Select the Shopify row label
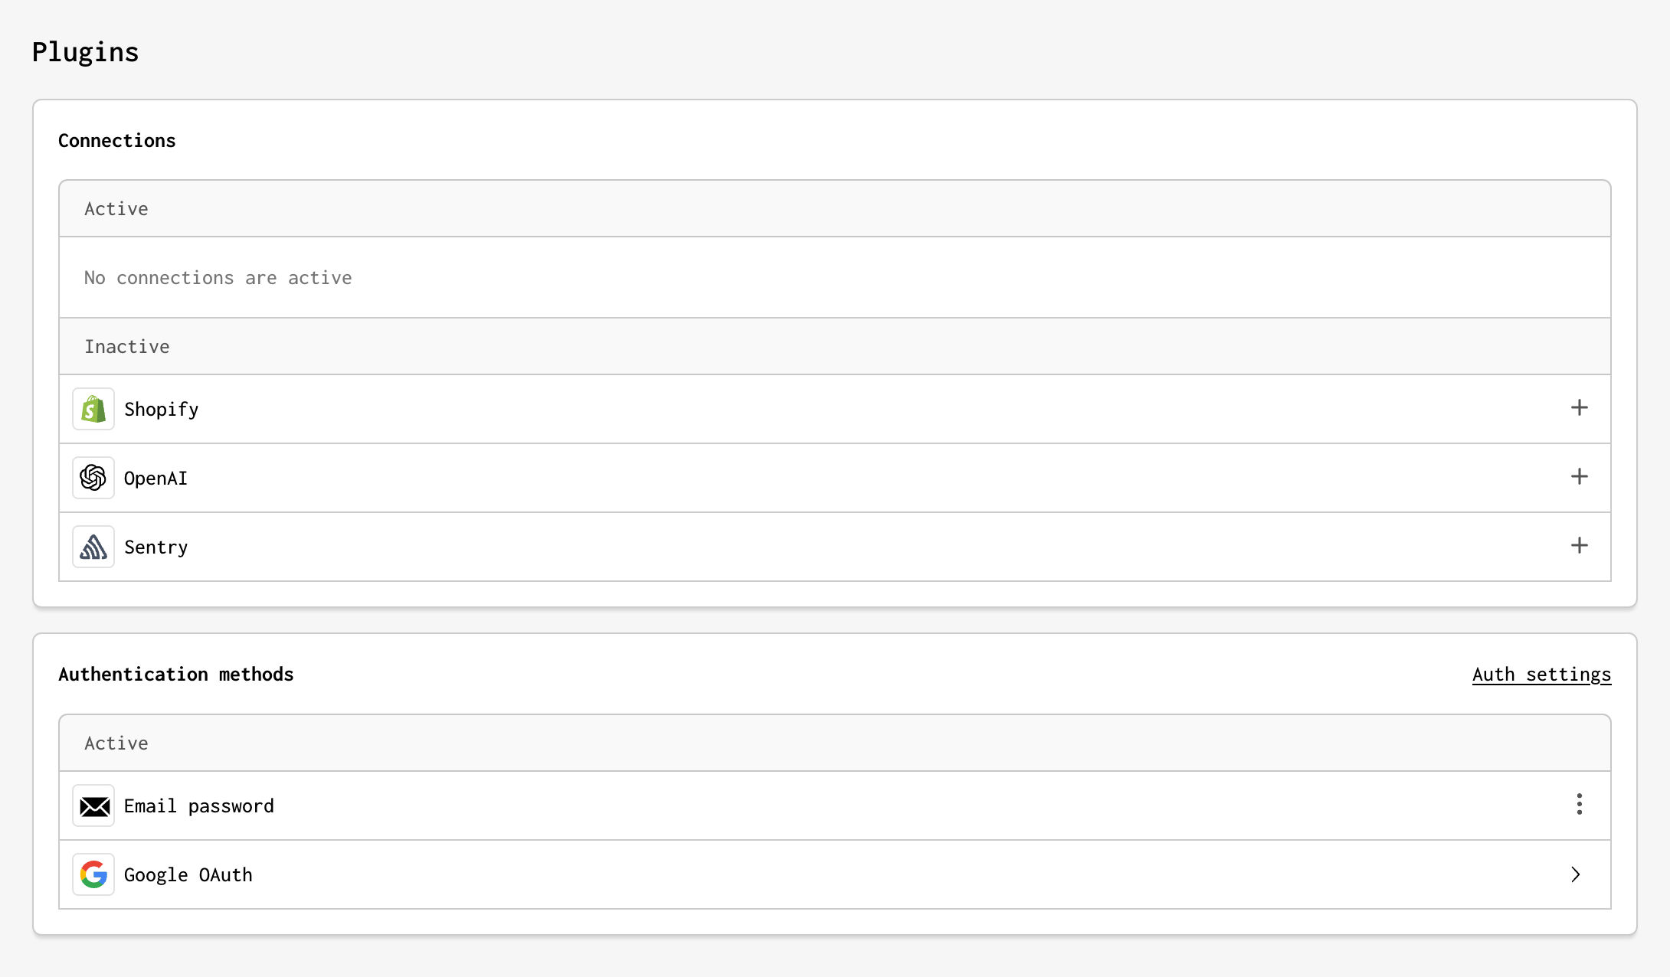This screenshot has width=1670, height=977. tap(162, 410)
